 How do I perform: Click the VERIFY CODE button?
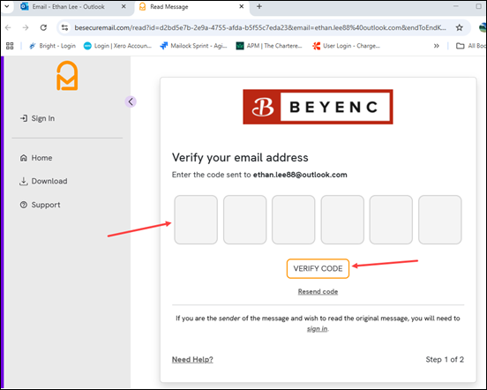coord(318,268)
